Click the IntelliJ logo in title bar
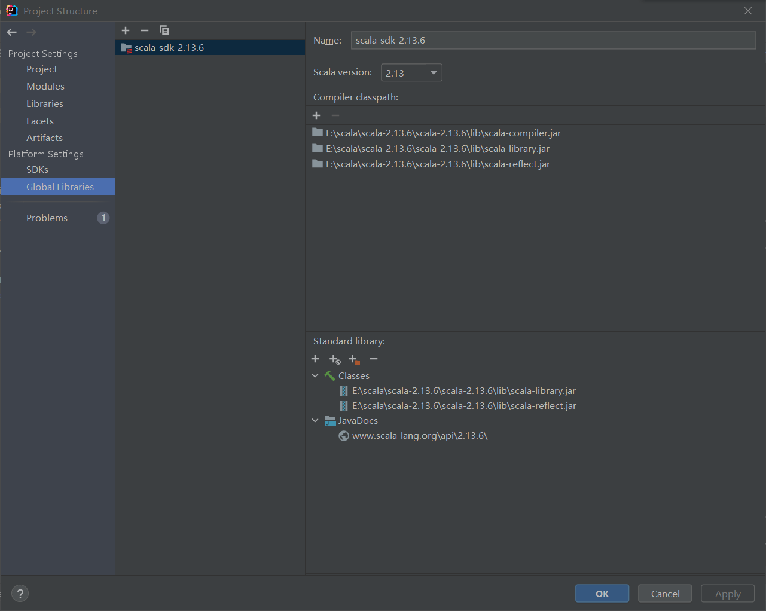The image size is (766, 611). coord(12,11)
